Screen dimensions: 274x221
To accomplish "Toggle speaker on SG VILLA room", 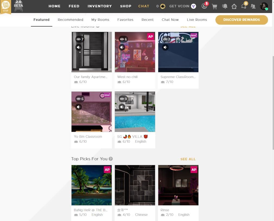I will tap(122, 107).
